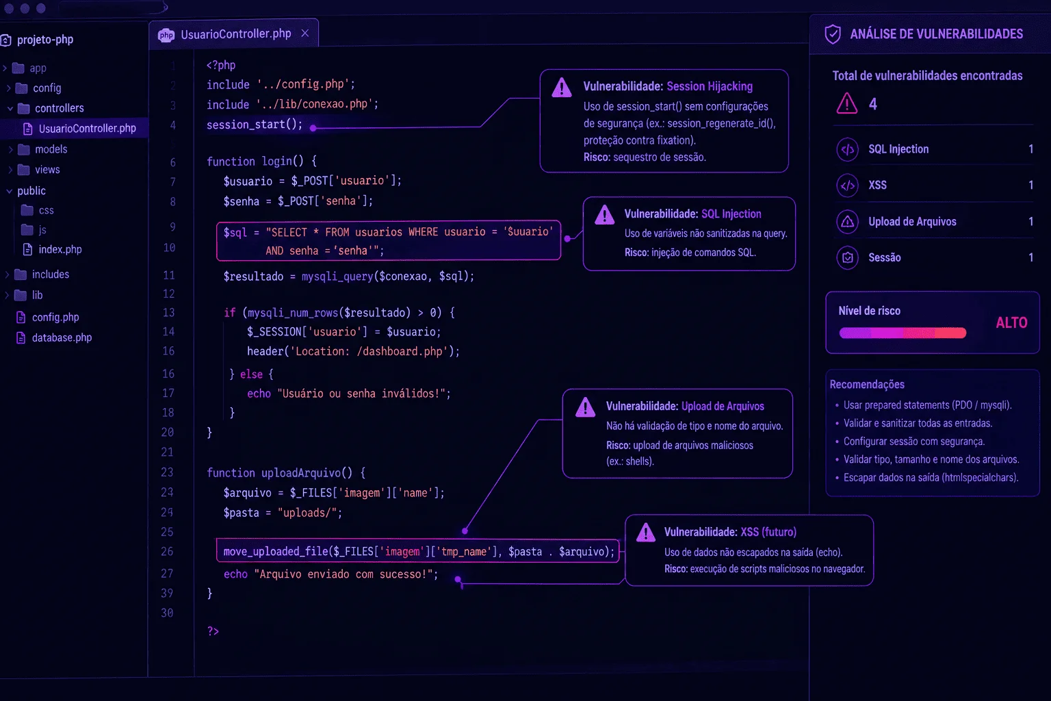The width and height of the screenshot is (1051, 701).
Task: Click the database.php file icon
Action: coord(21,337)
